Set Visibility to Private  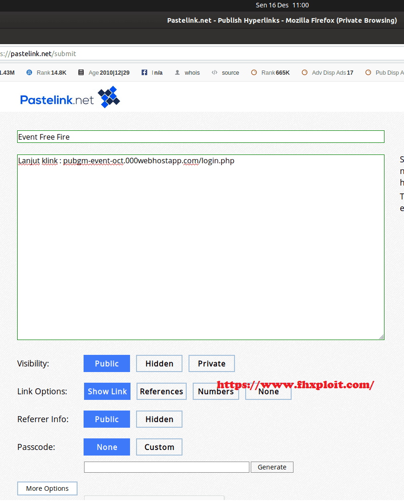pyautogui.click(x=211, y=364)
